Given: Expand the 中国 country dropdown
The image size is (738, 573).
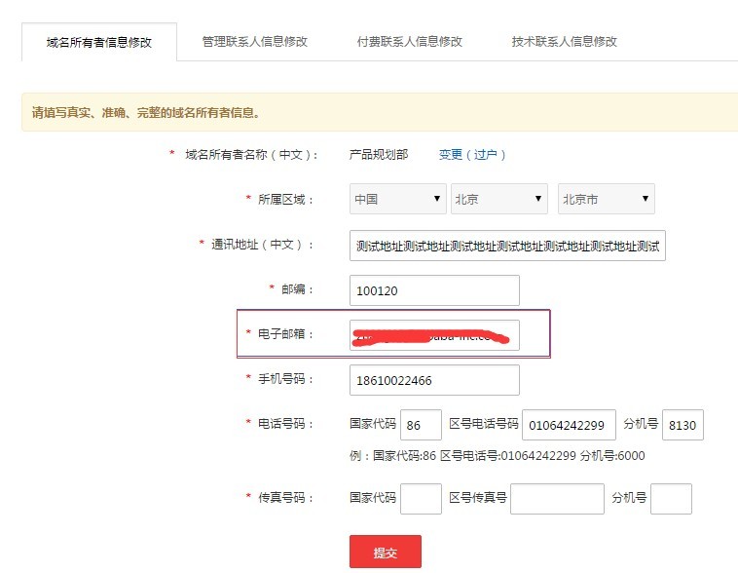Looking at the screenshot, I should coord(397,199).
